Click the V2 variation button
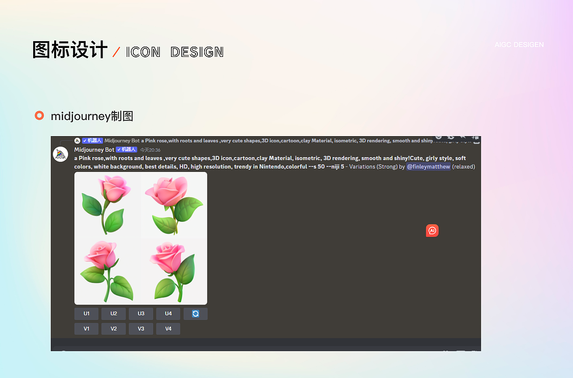The width and height of the screenshot is (573, 378). pyautogui.click(x=114, y=329)
